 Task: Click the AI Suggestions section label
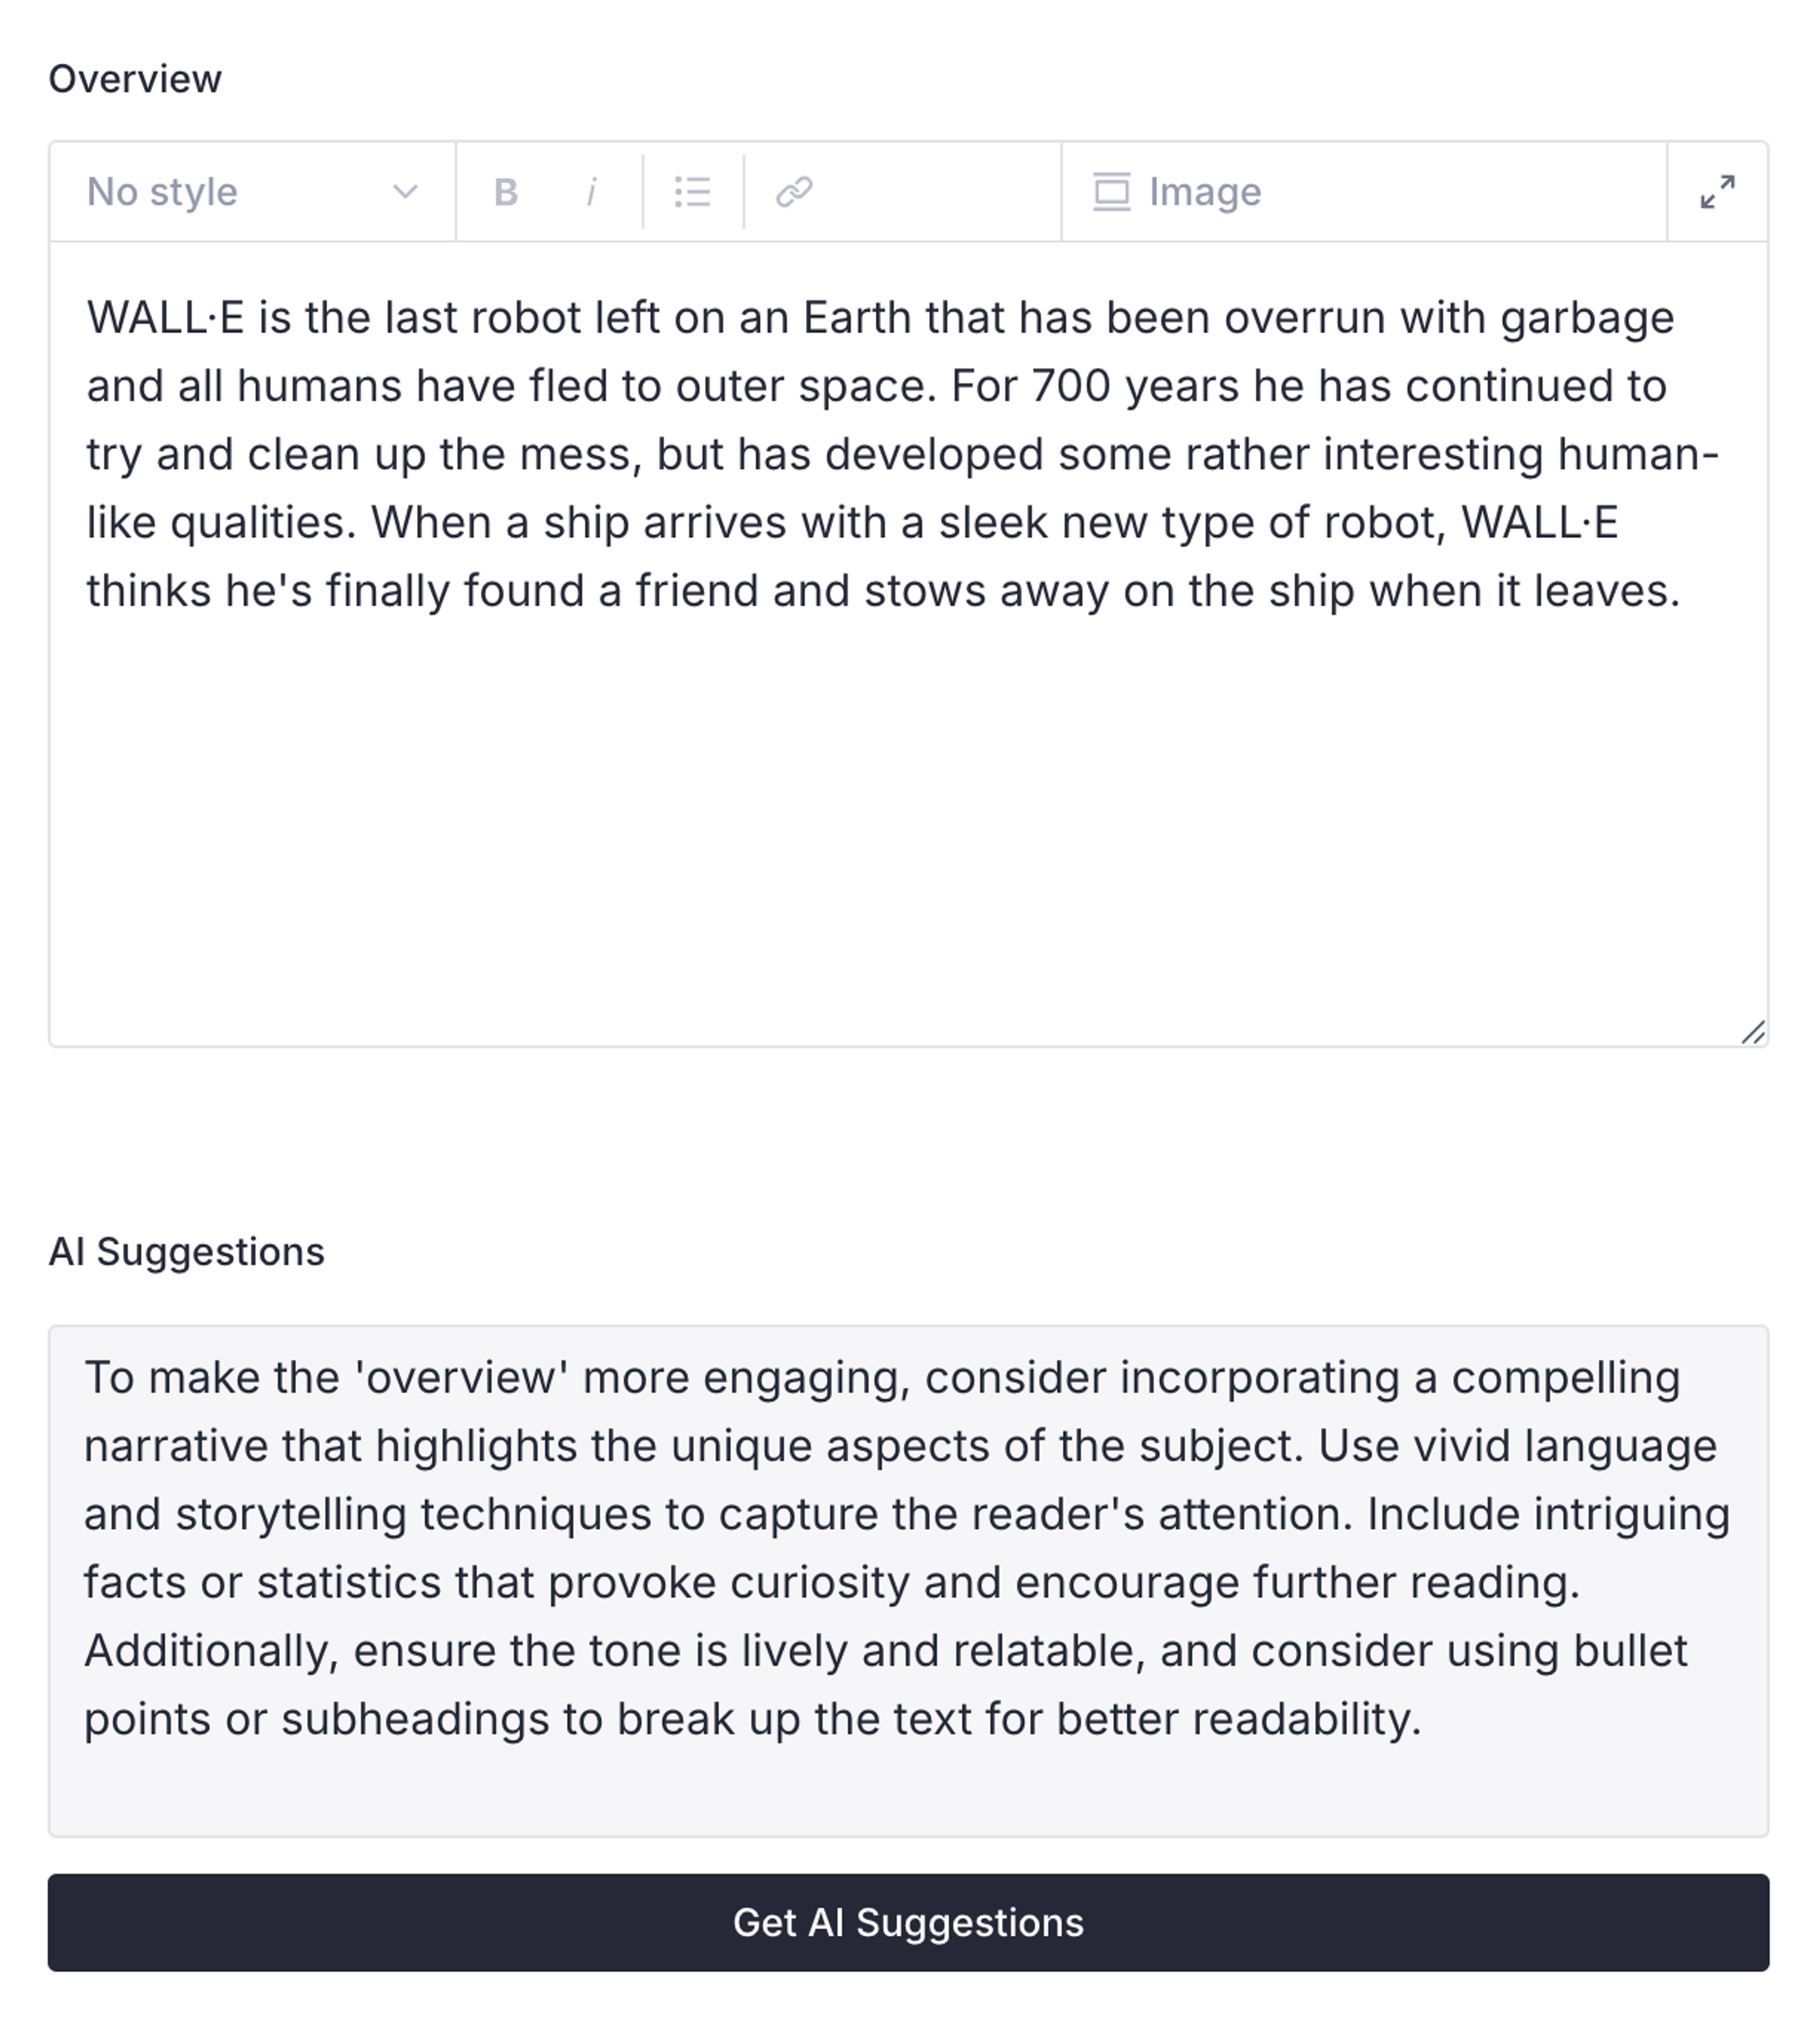pyautogui.click(x=187, y=1252)
